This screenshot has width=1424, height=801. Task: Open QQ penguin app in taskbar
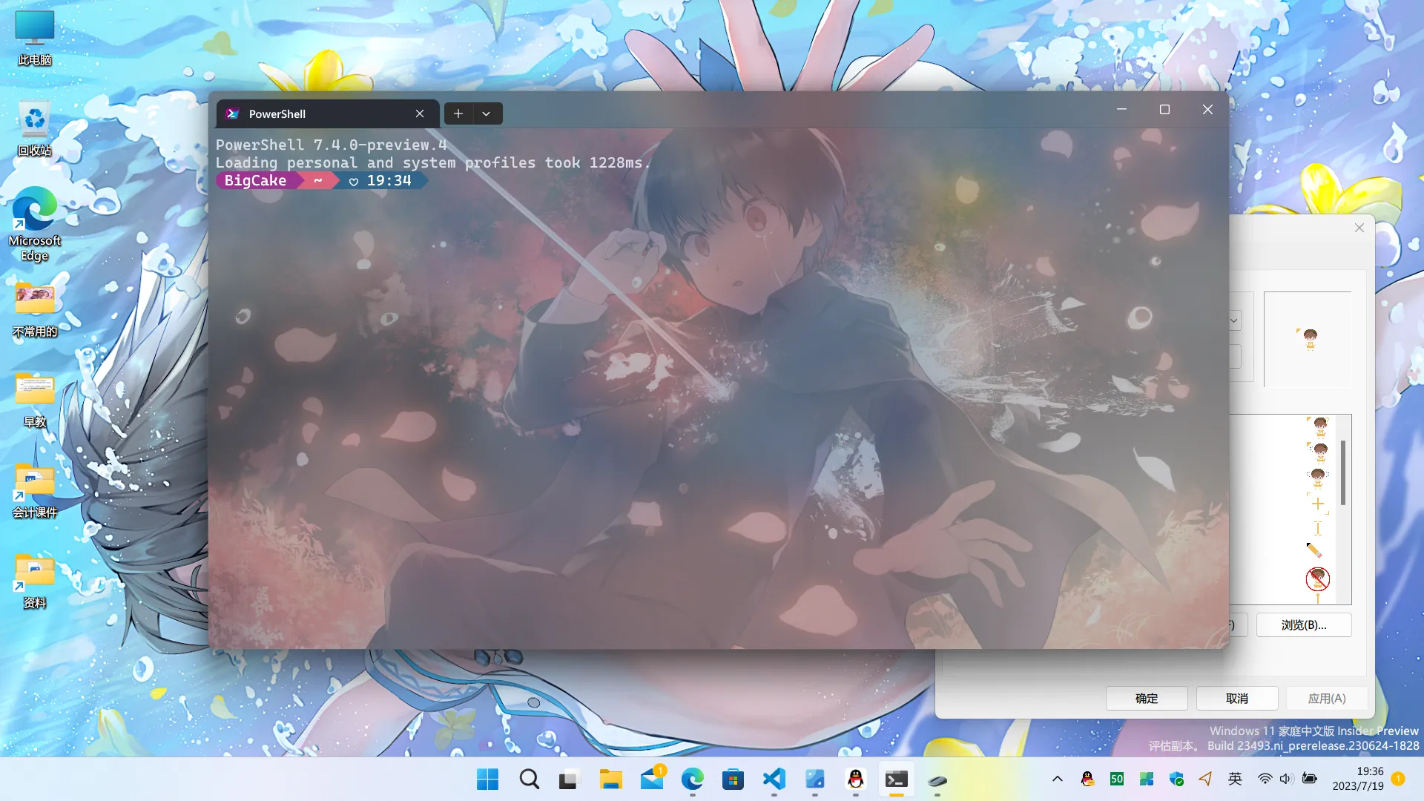point(855,779)
